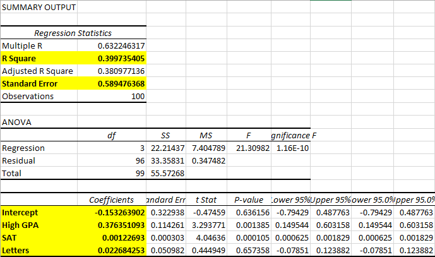The image size is (435, 257).
Task: Select Letters P-value 0.657358
Action: 249,250
